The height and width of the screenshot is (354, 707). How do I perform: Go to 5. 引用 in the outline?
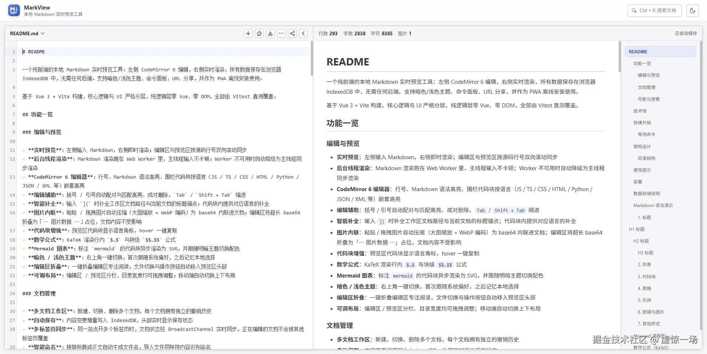coord(644,300)
